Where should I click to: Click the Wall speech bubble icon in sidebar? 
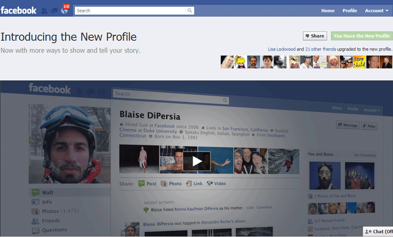(35, 193)
